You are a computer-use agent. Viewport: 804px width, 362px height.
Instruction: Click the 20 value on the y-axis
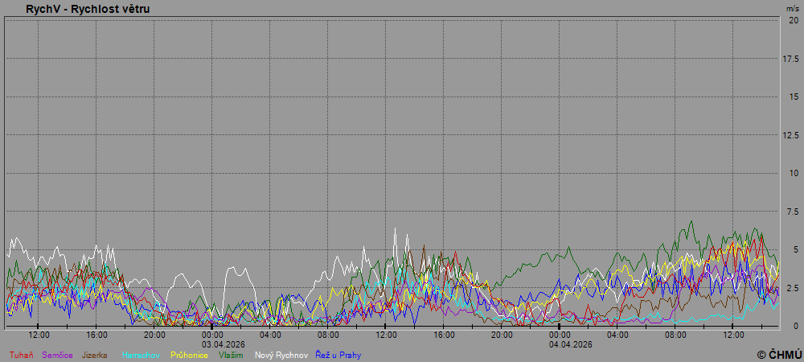click(x=794, y=20)
